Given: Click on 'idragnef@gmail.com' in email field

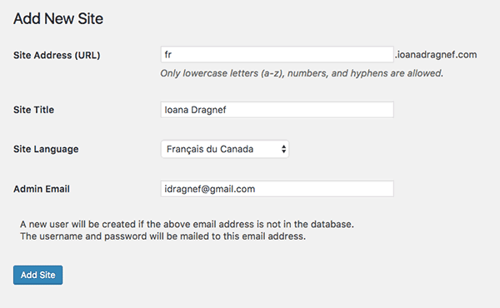Looking at the screenshot, I should click(210, 189).
